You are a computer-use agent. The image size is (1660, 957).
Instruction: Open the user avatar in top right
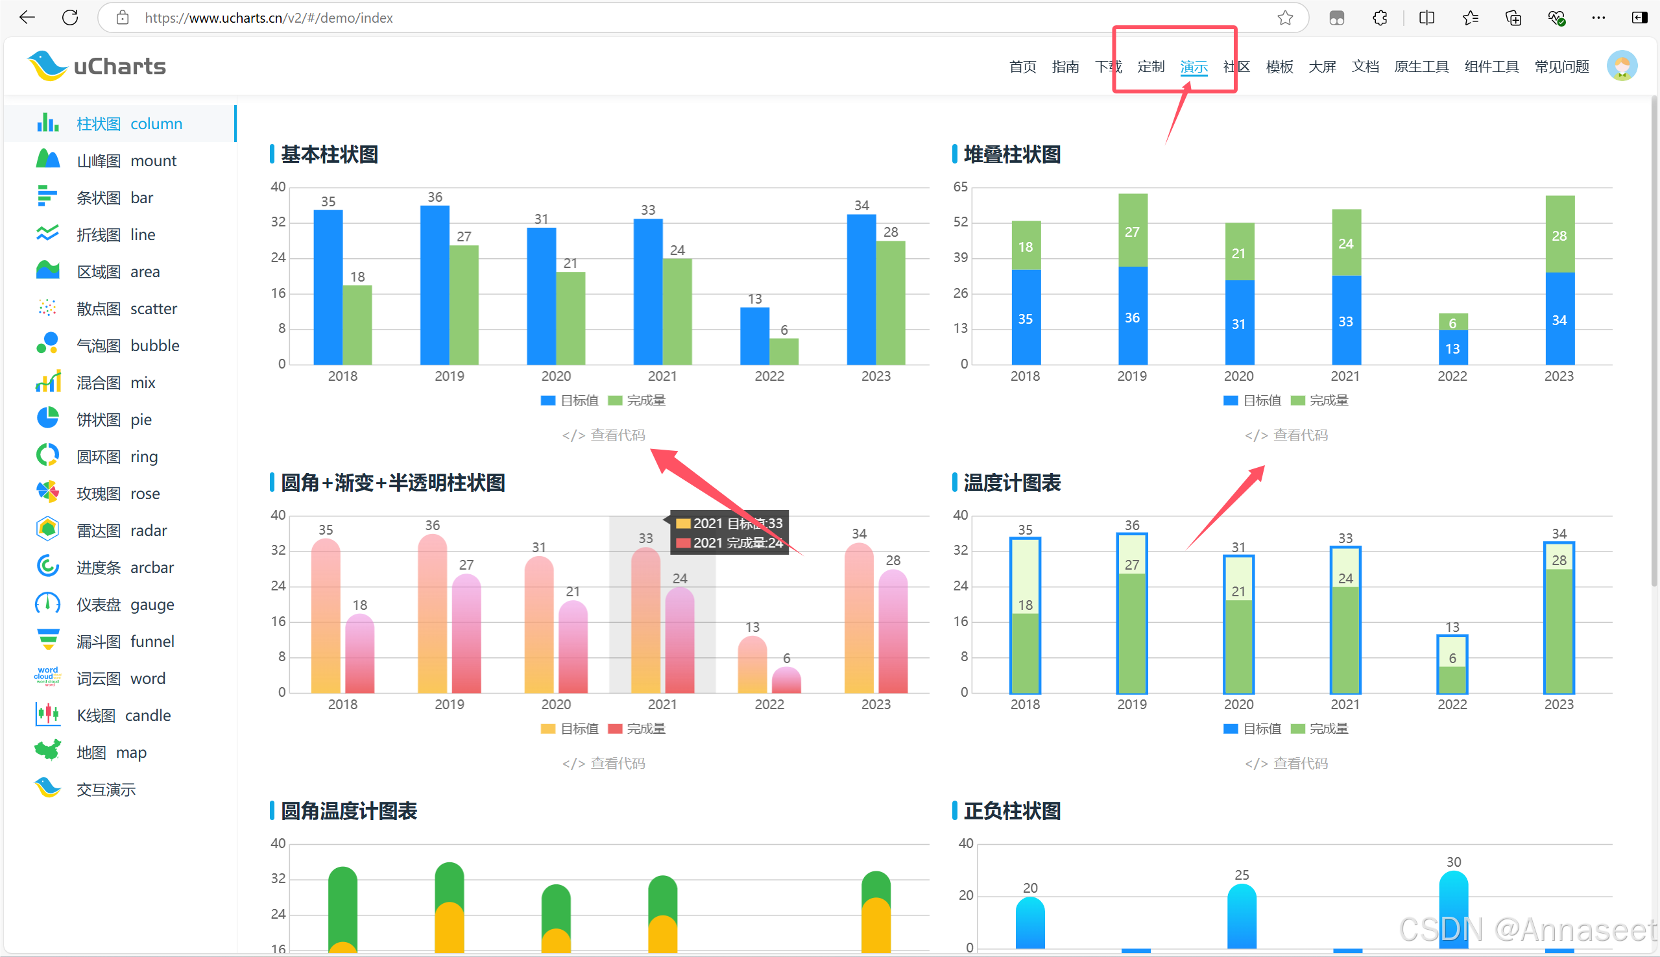coord(1622,65)
